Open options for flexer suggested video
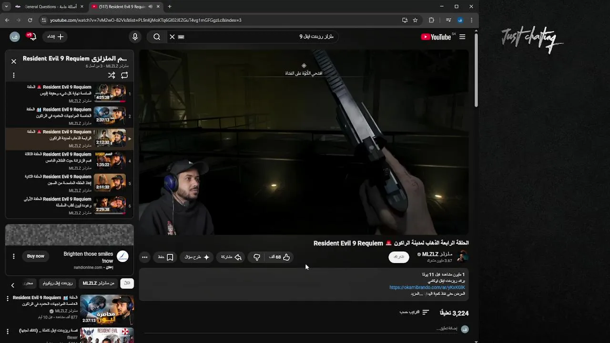 point(7,331)
